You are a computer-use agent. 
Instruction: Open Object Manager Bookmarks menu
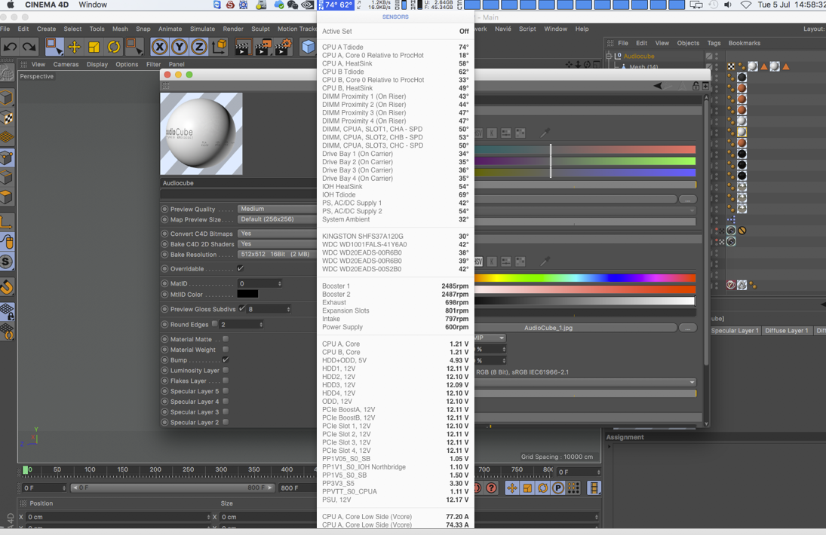click(744, 43)
